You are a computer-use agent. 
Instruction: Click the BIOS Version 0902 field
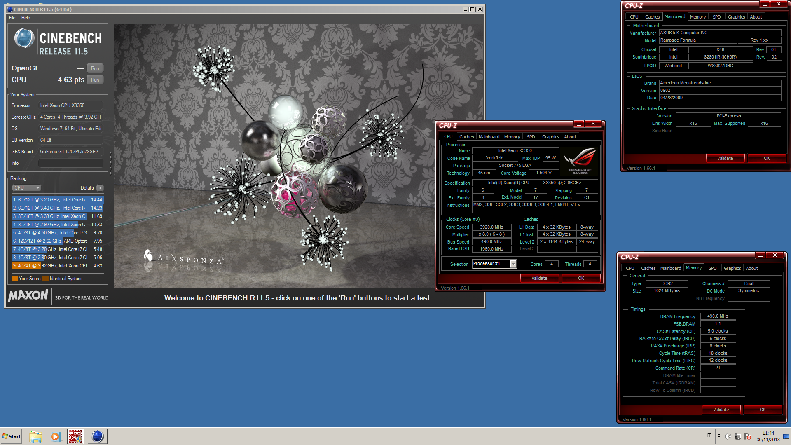tap(720, 91)
